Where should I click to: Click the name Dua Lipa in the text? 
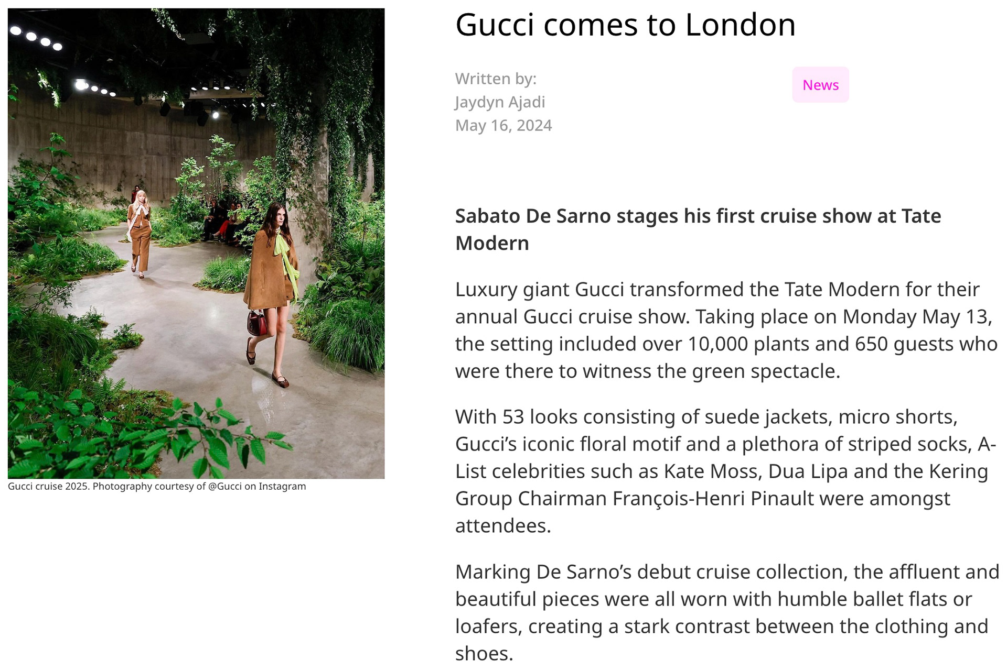pos(808,471)
